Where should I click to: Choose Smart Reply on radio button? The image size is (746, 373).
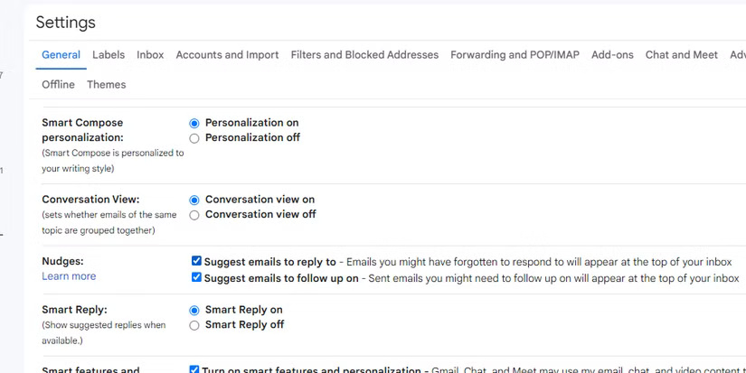(x=194, y=310)
